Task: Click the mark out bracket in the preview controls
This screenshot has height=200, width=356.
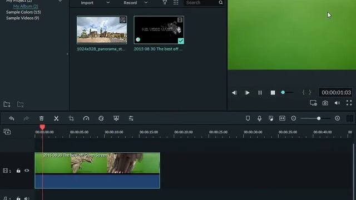Action: [x=310, y=92]
